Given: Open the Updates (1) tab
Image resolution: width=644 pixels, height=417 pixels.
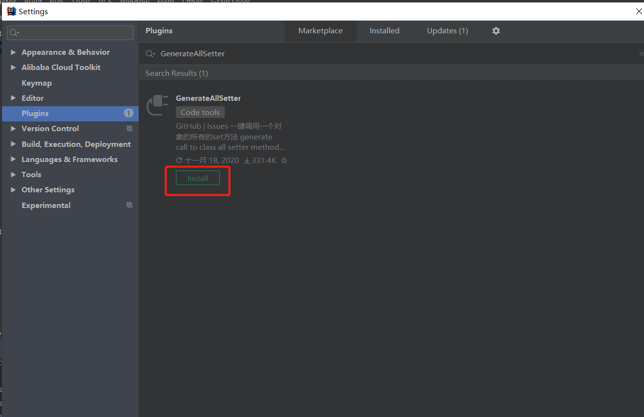Looking at the screenshot, I should [448, 31].
